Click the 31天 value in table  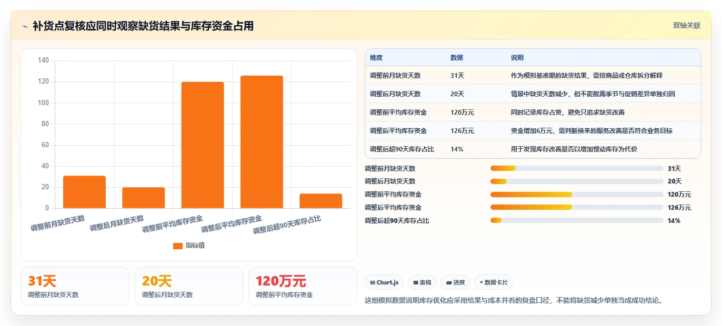[457, 76]
